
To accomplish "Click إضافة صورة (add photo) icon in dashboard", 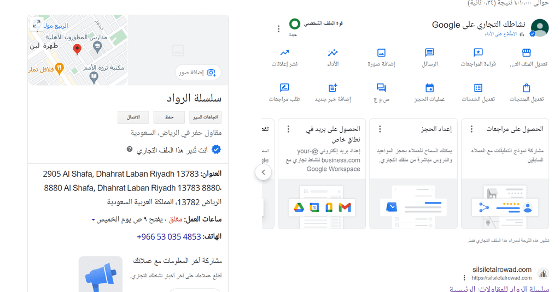I will click(381, 53).
